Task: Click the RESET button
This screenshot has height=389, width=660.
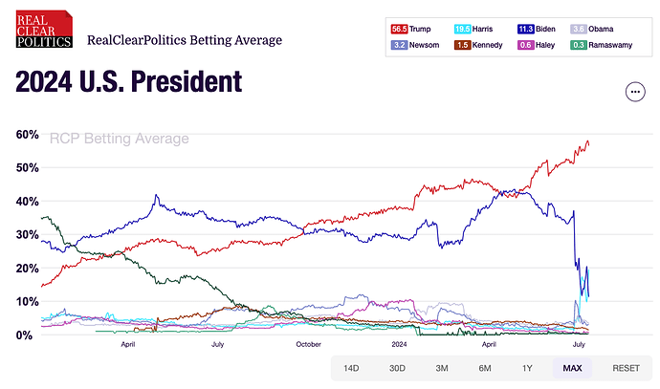Action: pyautogui.click(x=626, y=368)
